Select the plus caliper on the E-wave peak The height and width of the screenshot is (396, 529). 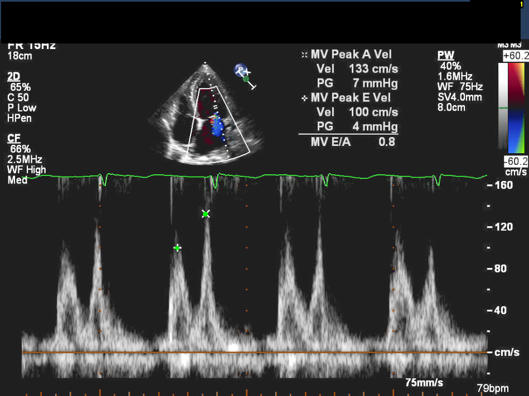pyautogui.click(x=177, y=247)
